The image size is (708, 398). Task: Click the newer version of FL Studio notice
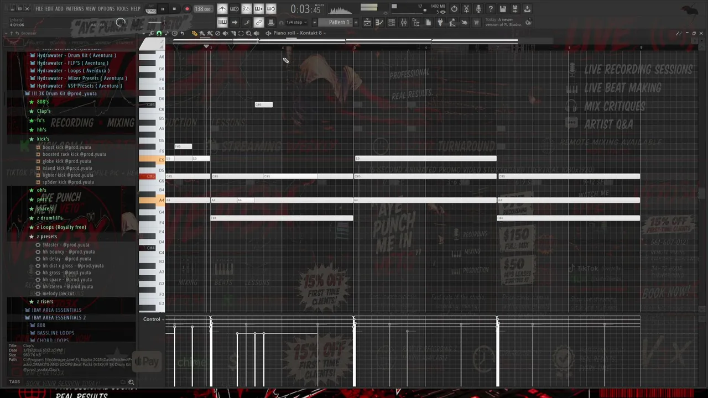point(503,22)
